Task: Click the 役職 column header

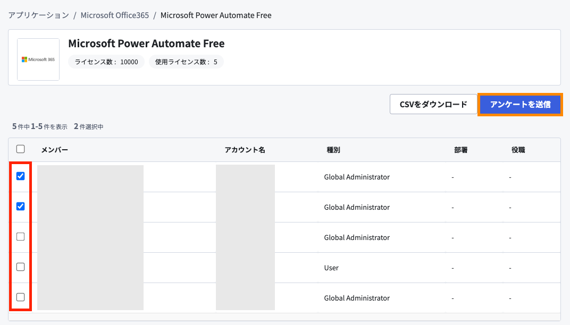Action: point(518,150)
